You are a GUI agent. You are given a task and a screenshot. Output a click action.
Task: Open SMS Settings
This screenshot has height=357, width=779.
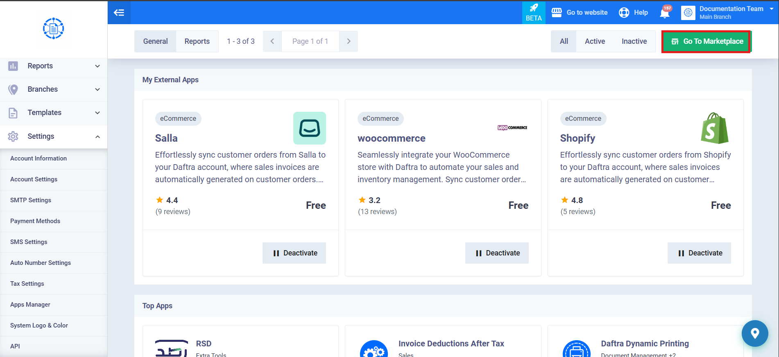pos(54,242)
